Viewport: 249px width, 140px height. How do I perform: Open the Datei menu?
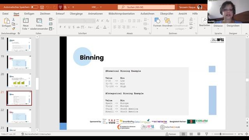point(5,14)
